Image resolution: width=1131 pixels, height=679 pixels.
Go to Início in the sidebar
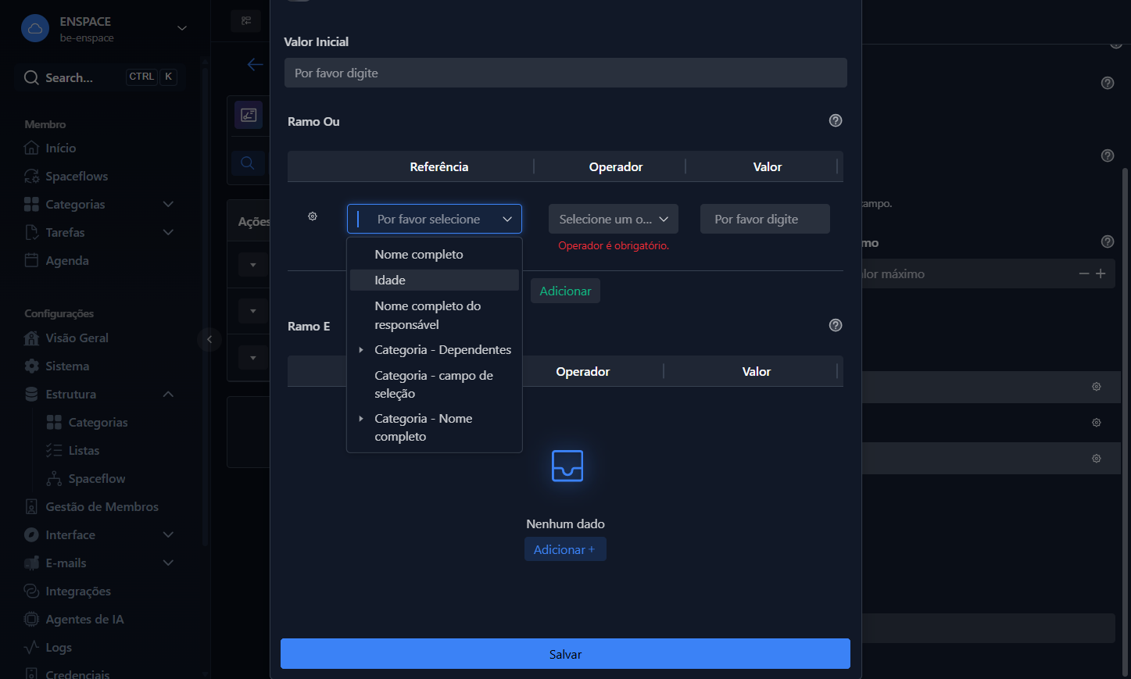click(60, 148)
